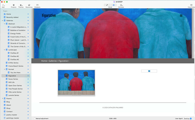
Task: Click the paintings master page icon
Action: [5, 118]
